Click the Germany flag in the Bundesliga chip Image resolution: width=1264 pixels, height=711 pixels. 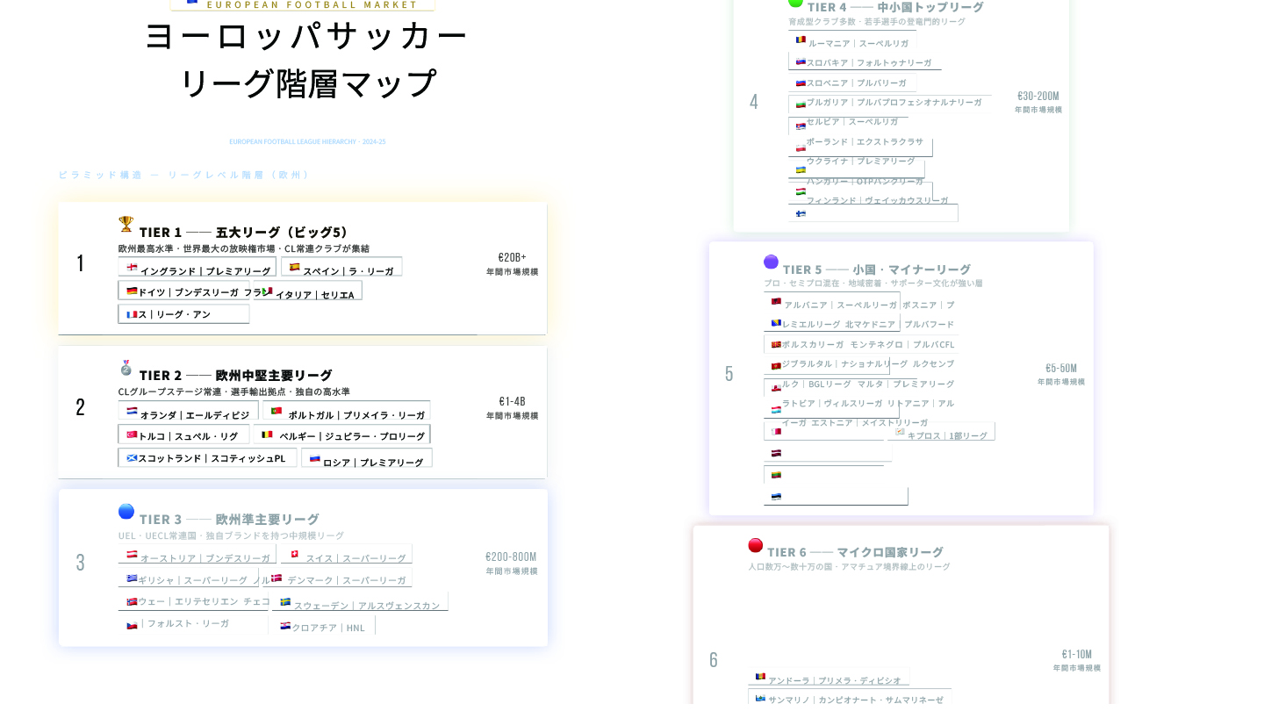132,291
